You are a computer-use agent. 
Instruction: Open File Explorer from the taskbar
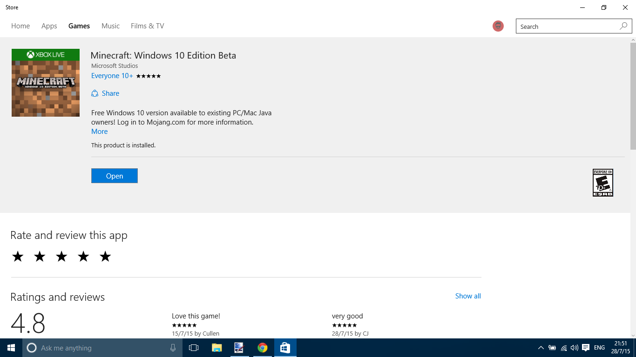(216, 348)
